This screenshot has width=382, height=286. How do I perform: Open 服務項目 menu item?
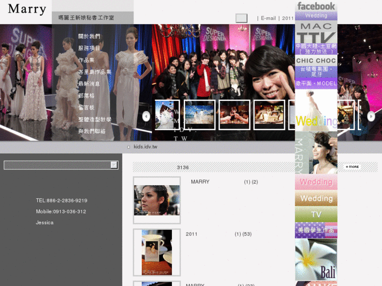89,48
